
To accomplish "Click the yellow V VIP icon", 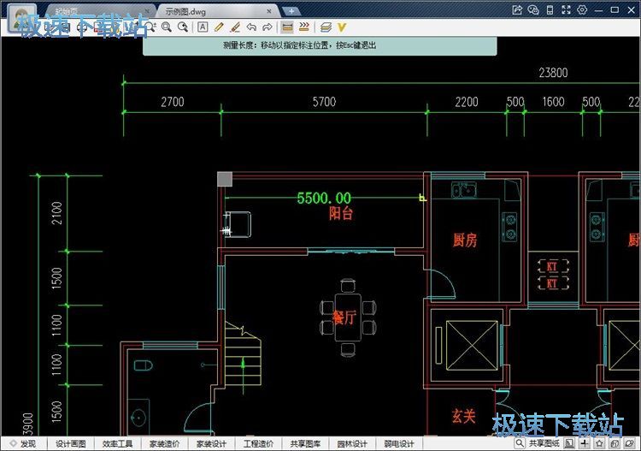I will (x=342, y=27).
